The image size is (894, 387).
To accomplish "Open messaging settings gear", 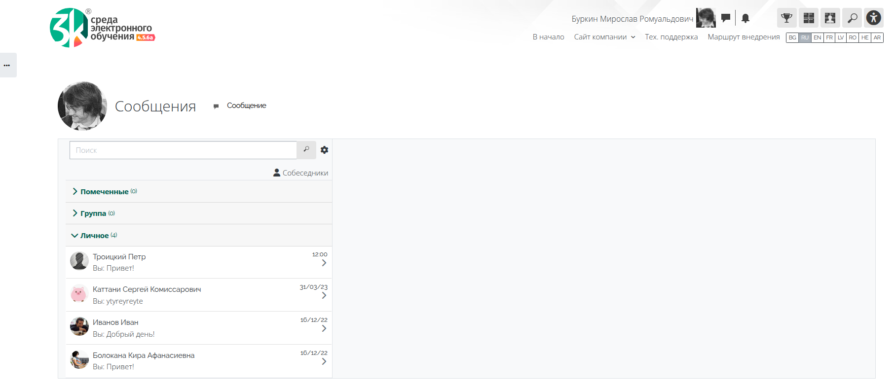I will tap(324, 150).
